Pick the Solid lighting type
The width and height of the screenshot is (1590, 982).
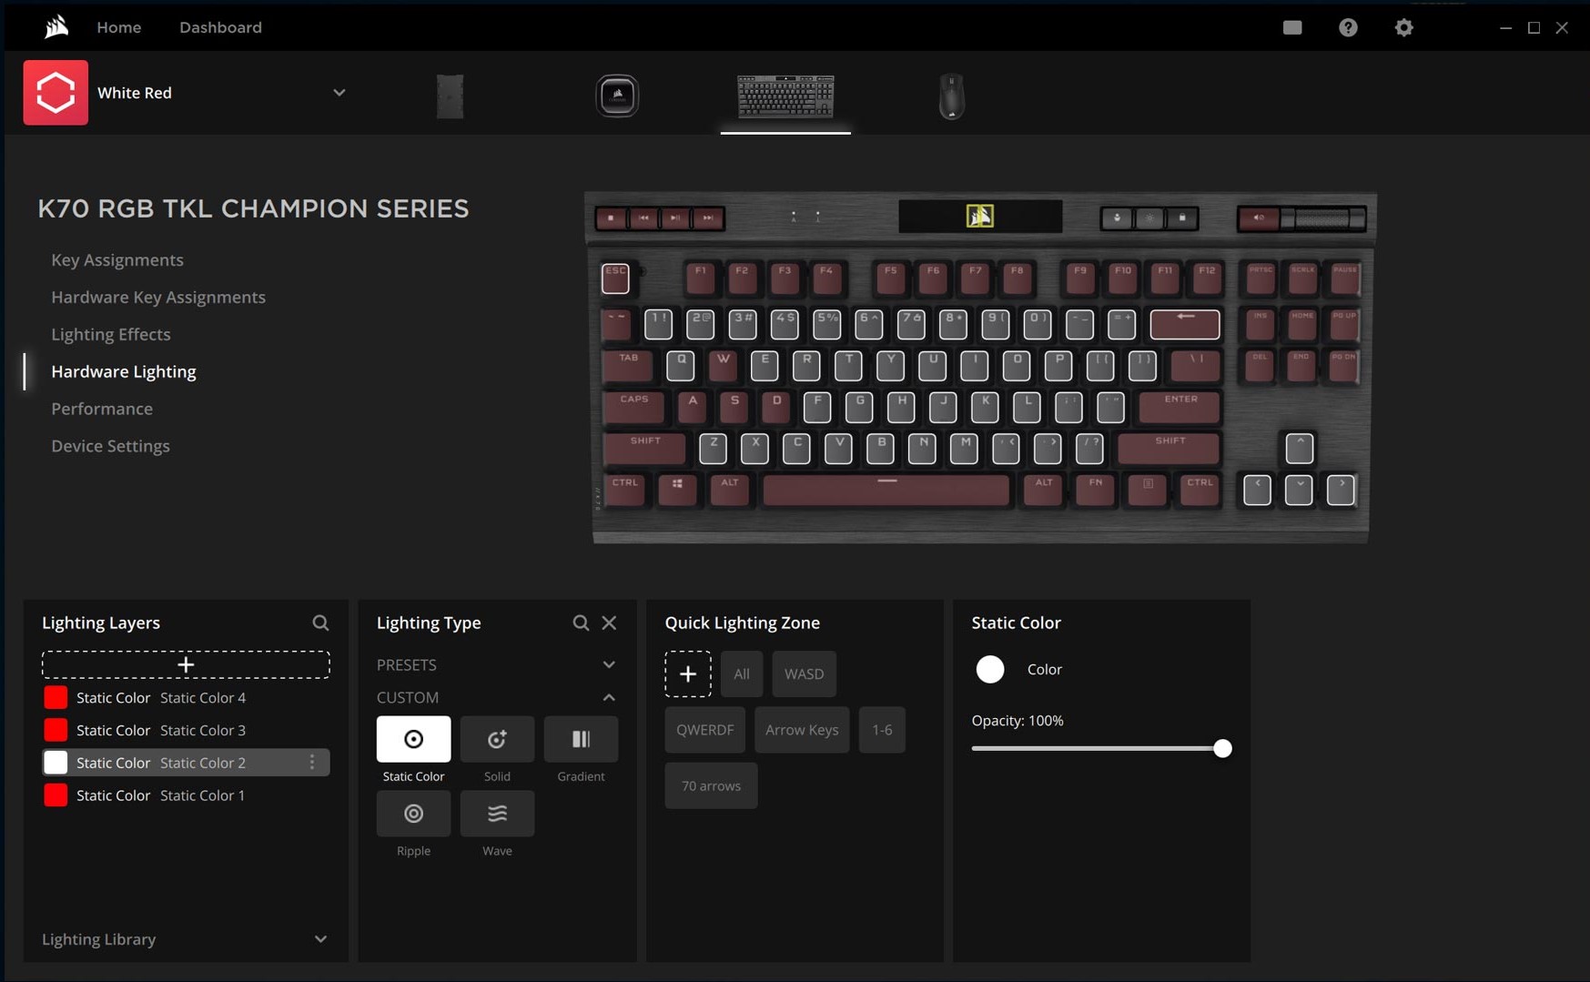(497, 739)
